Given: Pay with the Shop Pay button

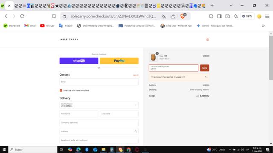Looking at the screenshot, I should [x=79, y=61].
